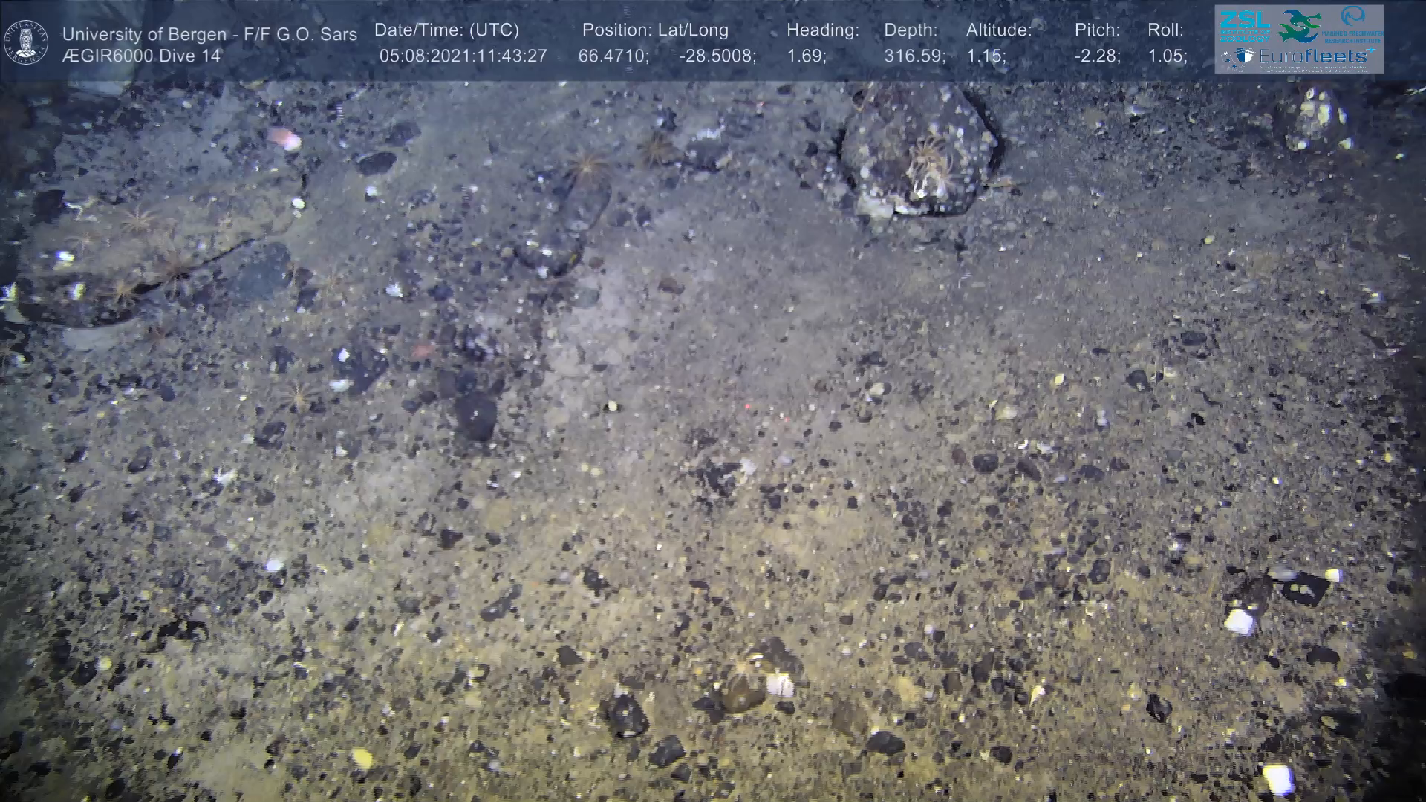Click the Altitude value 1.15
Screen dimensions: 1426x802
click(x=986, y=56)
